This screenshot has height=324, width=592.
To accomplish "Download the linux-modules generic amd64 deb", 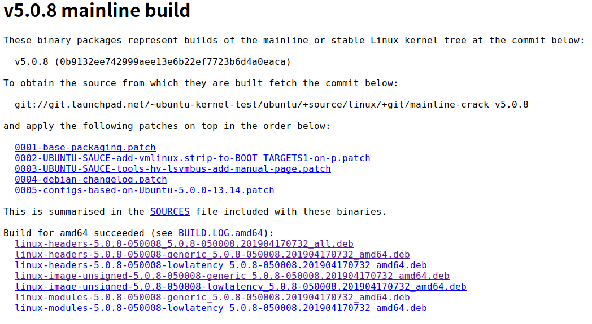I will pos(212,298).
